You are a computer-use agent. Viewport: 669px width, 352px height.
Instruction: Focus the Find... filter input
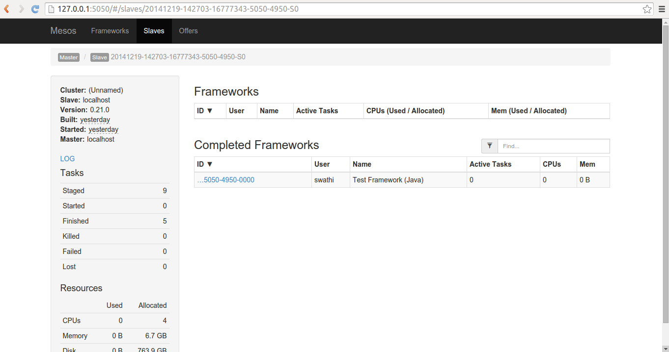pos(554,146)
